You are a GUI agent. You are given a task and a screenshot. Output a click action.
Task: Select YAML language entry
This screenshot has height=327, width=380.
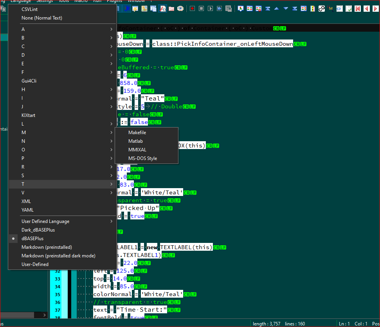point(63,210)
